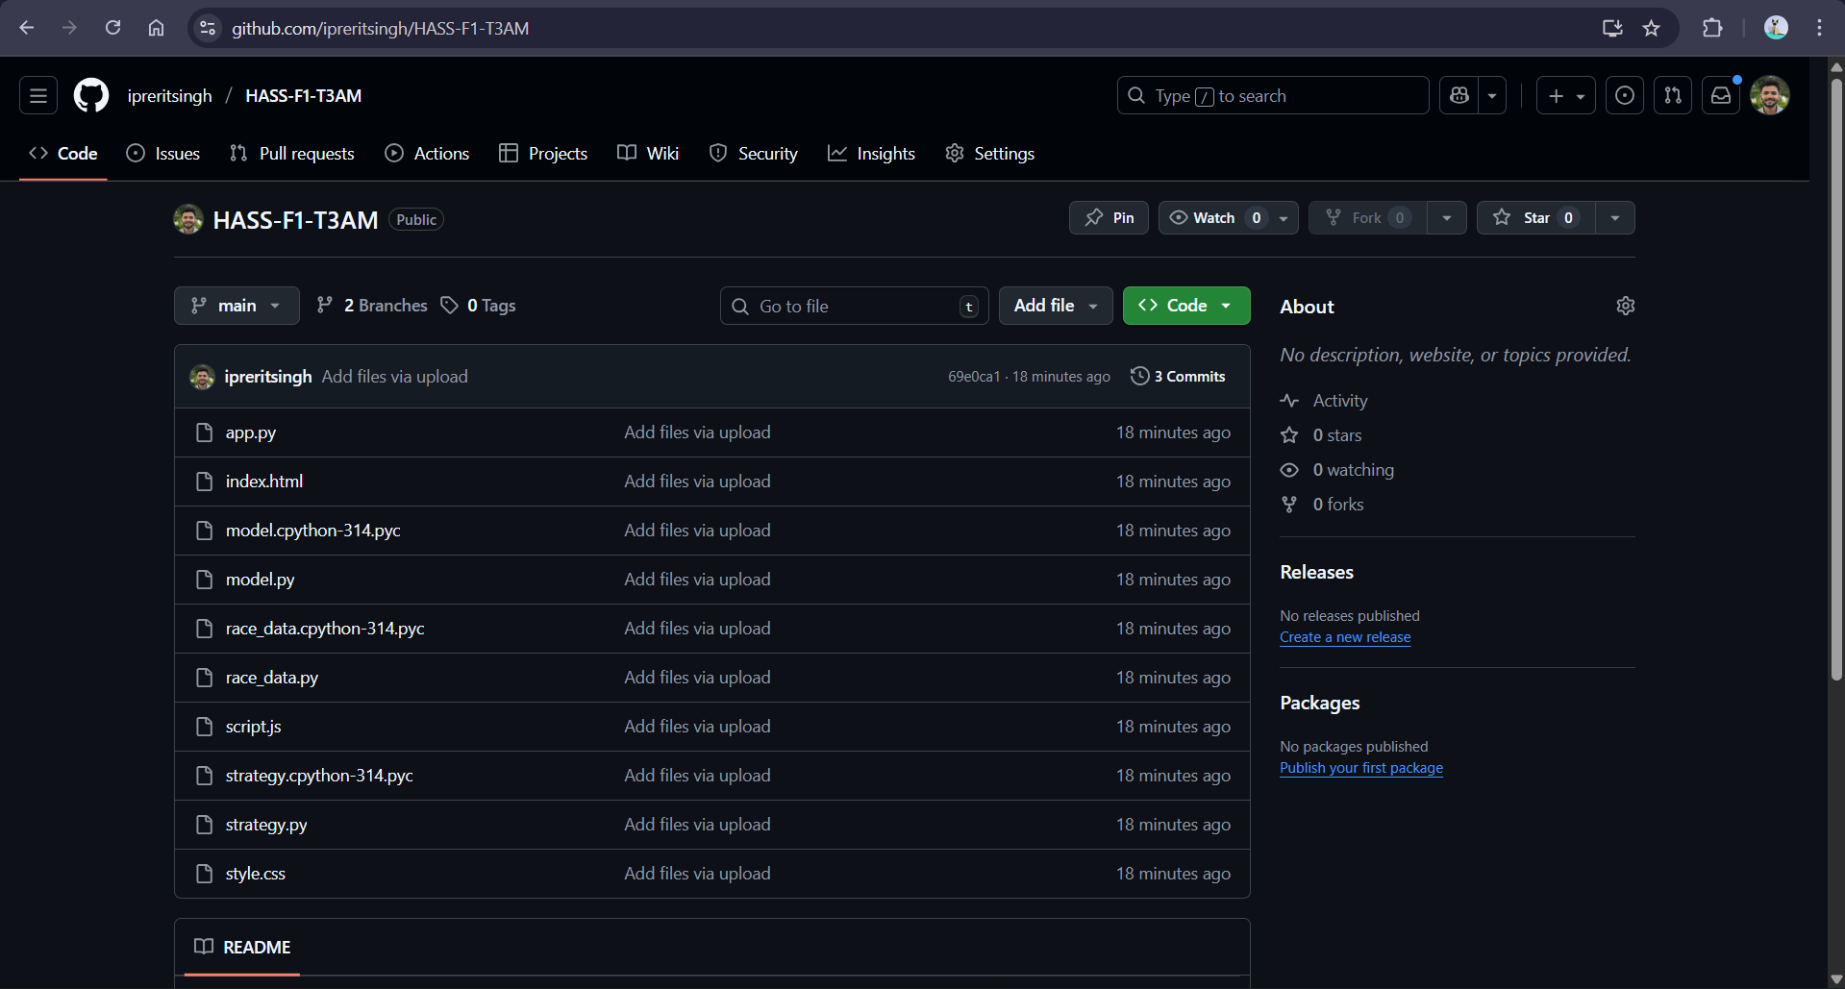Screen dimensions: 1845x989
Task: Open the Insights tab
Action: coord(872,154)
